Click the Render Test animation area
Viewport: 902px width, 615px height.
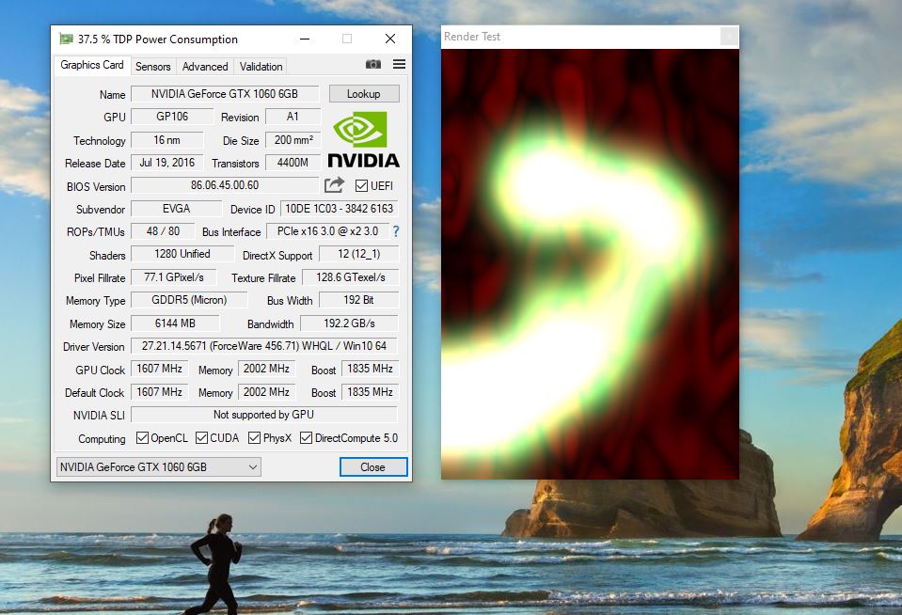tap(591, 264)
